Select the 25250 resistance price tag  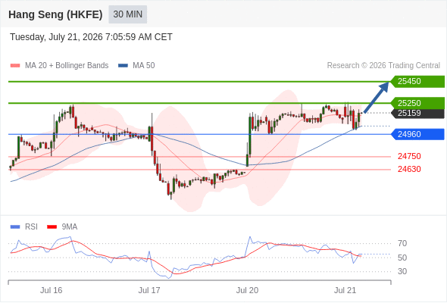417,103
